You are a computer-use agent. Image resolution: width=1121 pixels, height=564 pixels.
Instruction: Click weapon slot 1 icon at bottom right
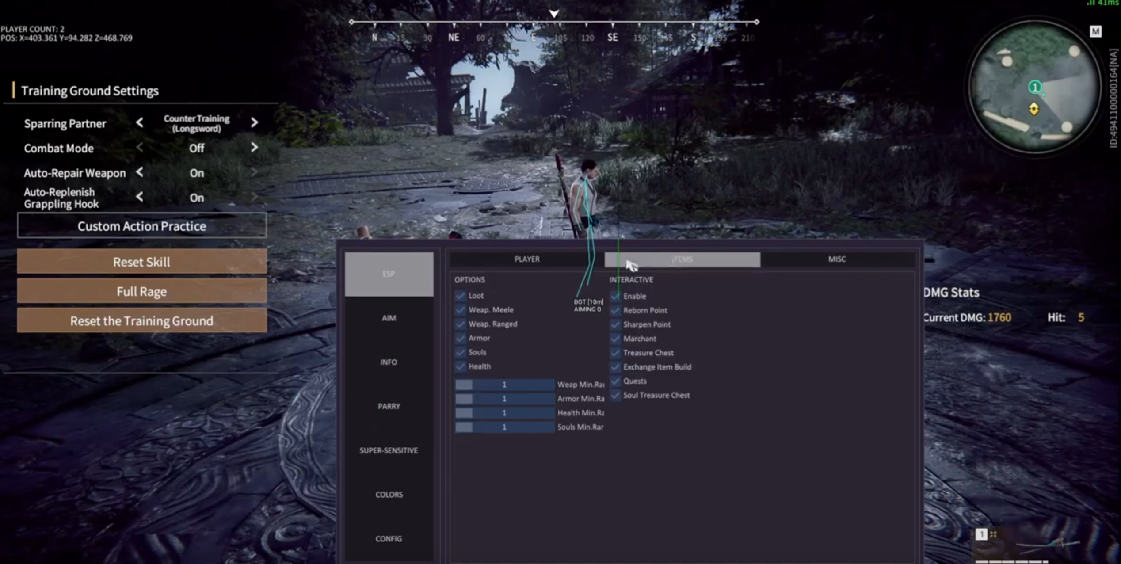tap(981, 534)
